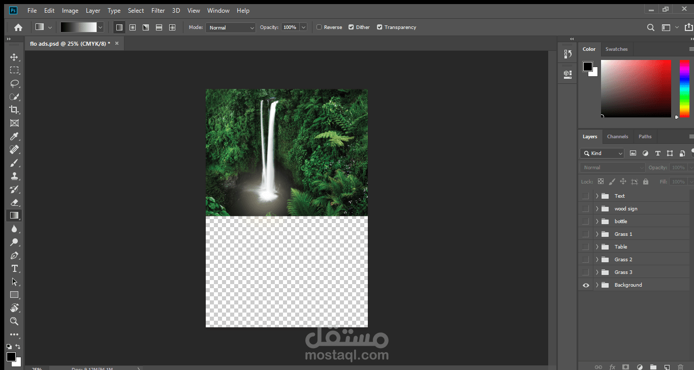Open the Filter menu

pyautogui.click(x=158, y=10)
